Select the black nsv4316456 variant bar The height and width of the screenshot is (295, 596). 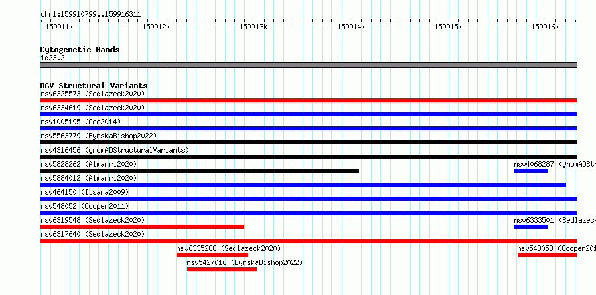click(308, 157)
